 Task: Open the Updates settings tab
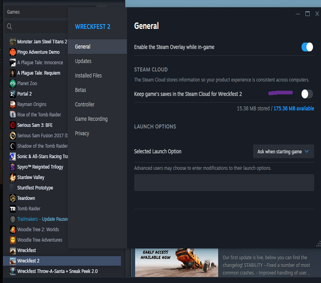97,61
